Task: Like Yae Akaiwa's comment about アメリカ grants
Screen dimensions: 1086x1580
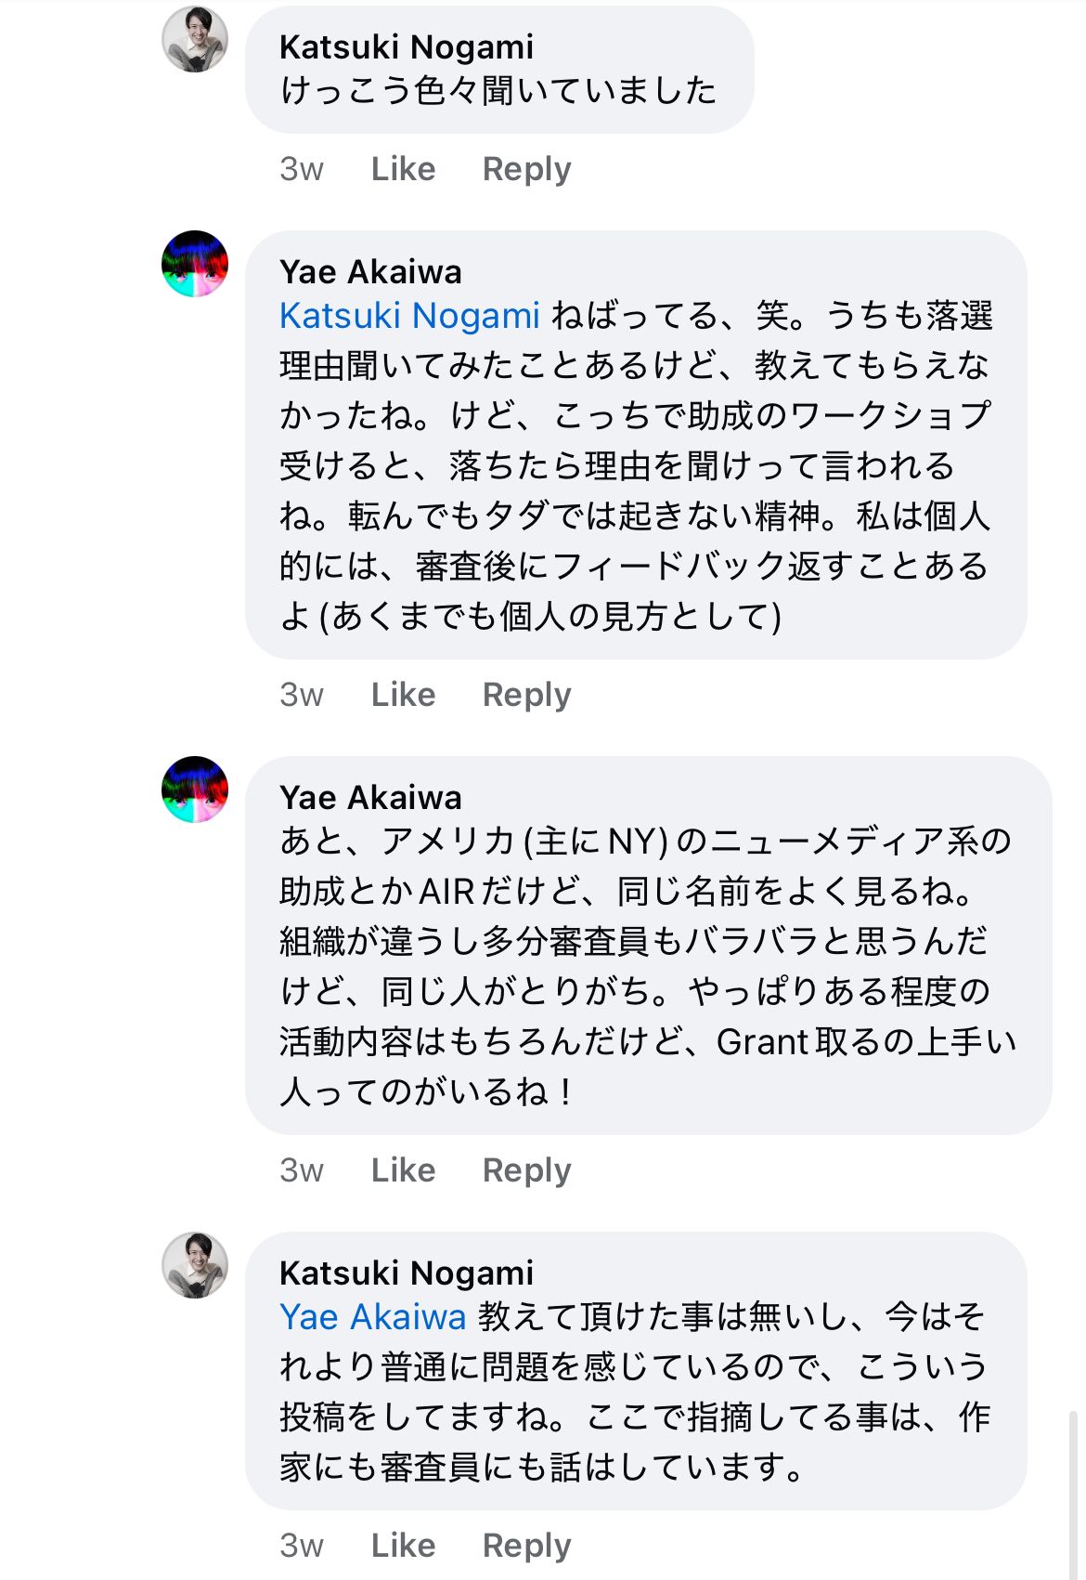Action: tap(403, 1170)
